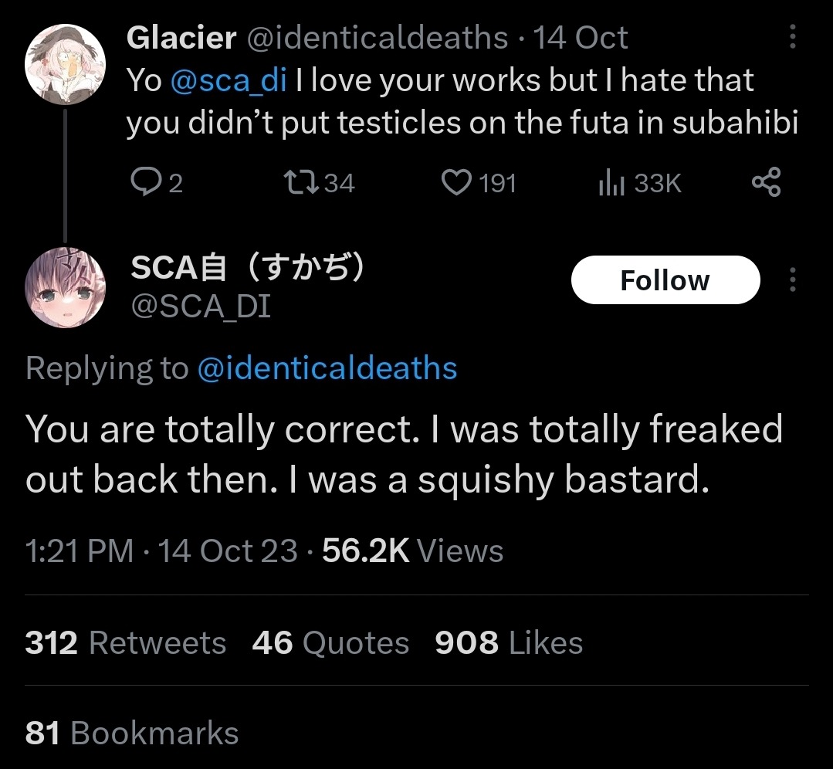Like Glacier's tweet with the heart icon
833x769 pixels.
click(x=456, y=183)
